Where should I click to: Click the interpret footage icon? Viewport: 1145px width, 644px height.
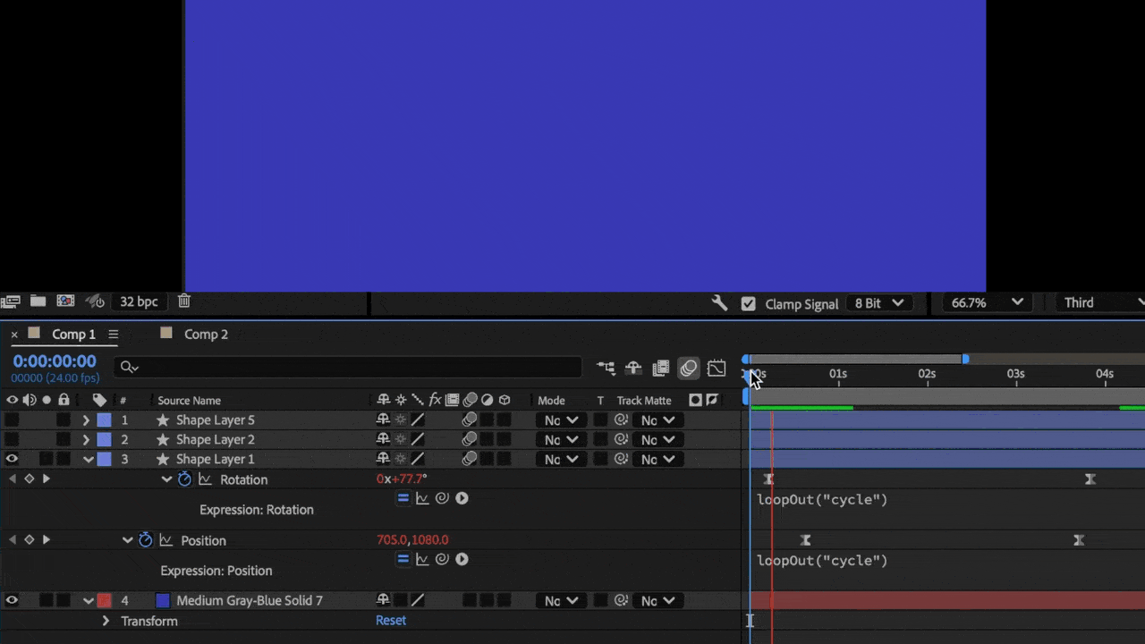10,301
